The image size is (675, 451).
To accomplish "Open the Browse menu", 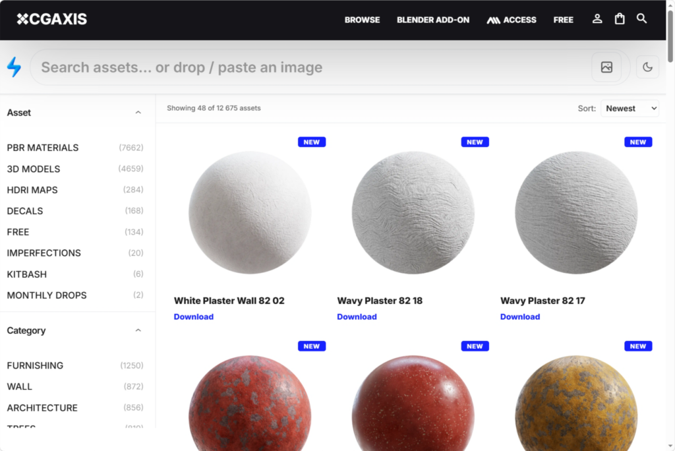I will pyautogui.click(x=362, y=20).
